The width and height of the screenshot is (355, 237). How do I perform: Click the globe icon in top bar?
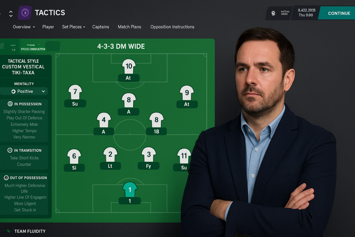tap(273, 13)
